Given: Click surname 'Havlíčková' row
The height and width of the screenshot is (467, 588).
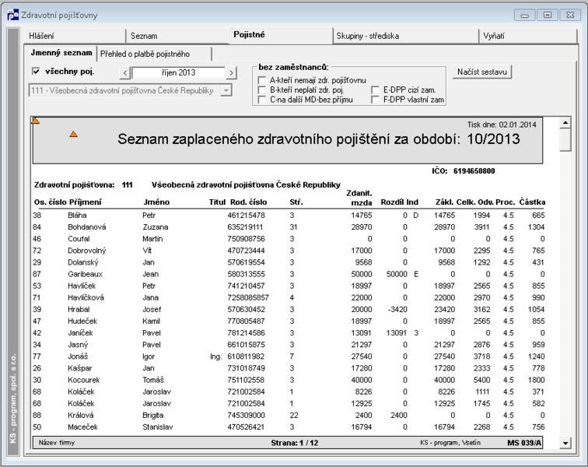Looking at the screenshot, I should (x=86, y=297).
